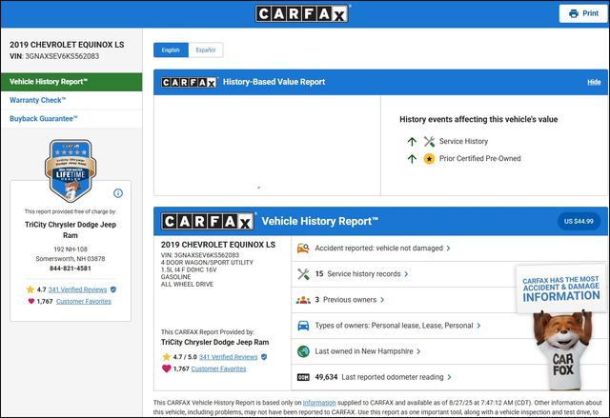Click the Car Fox mascot image
The height and width of the screenshot is (418, 610).
point(563,349)
